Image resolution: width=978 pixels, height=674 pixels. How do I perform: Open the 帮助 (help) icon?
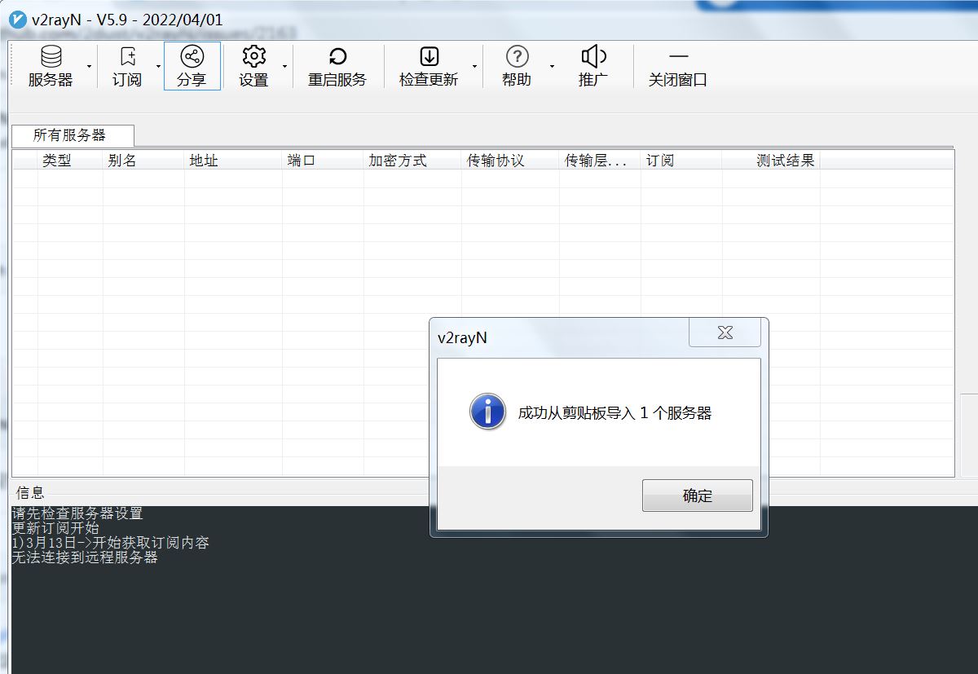[x=518, y=65]
